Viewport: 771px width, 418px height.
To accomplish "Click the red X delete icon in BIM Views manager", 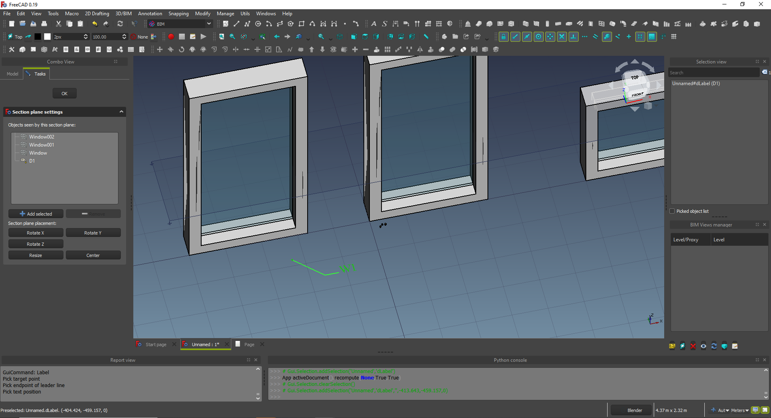I will [693, 346].
